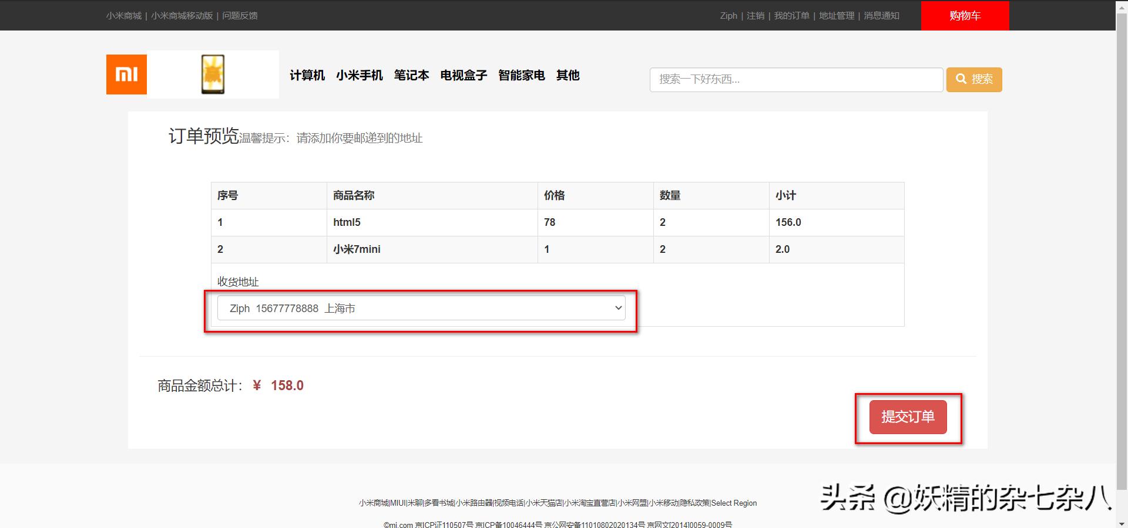Expand the address selector chevron
The height and width of the screenshot is (528, 1128).
pos(617,307)
